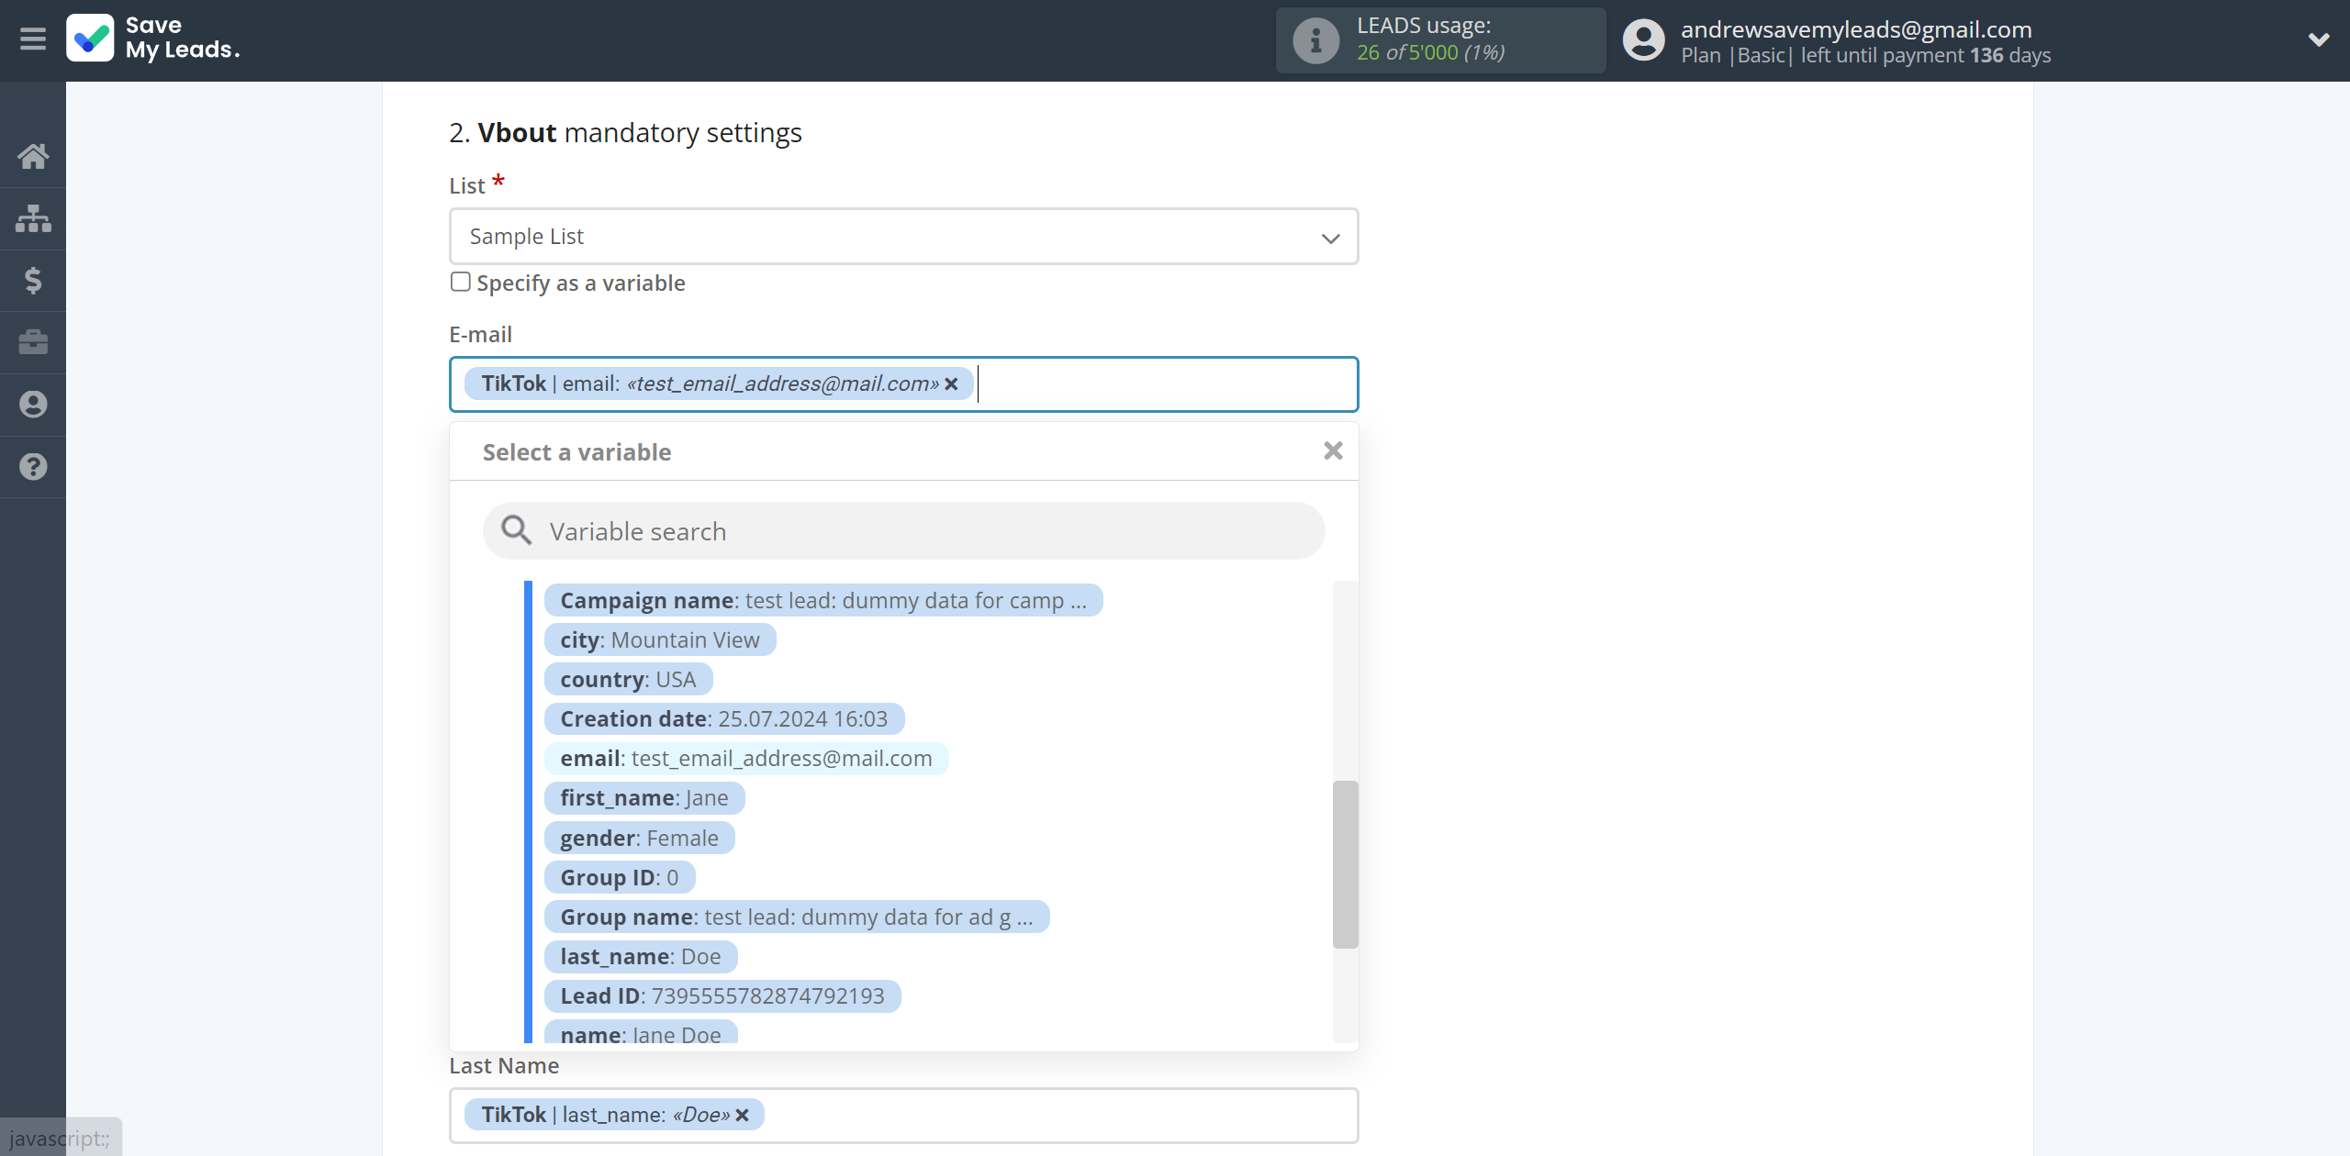Screen dimensions: 2350x1156
Task: Click the variable list scrollbar thumb
Action: coord(1345,864)
